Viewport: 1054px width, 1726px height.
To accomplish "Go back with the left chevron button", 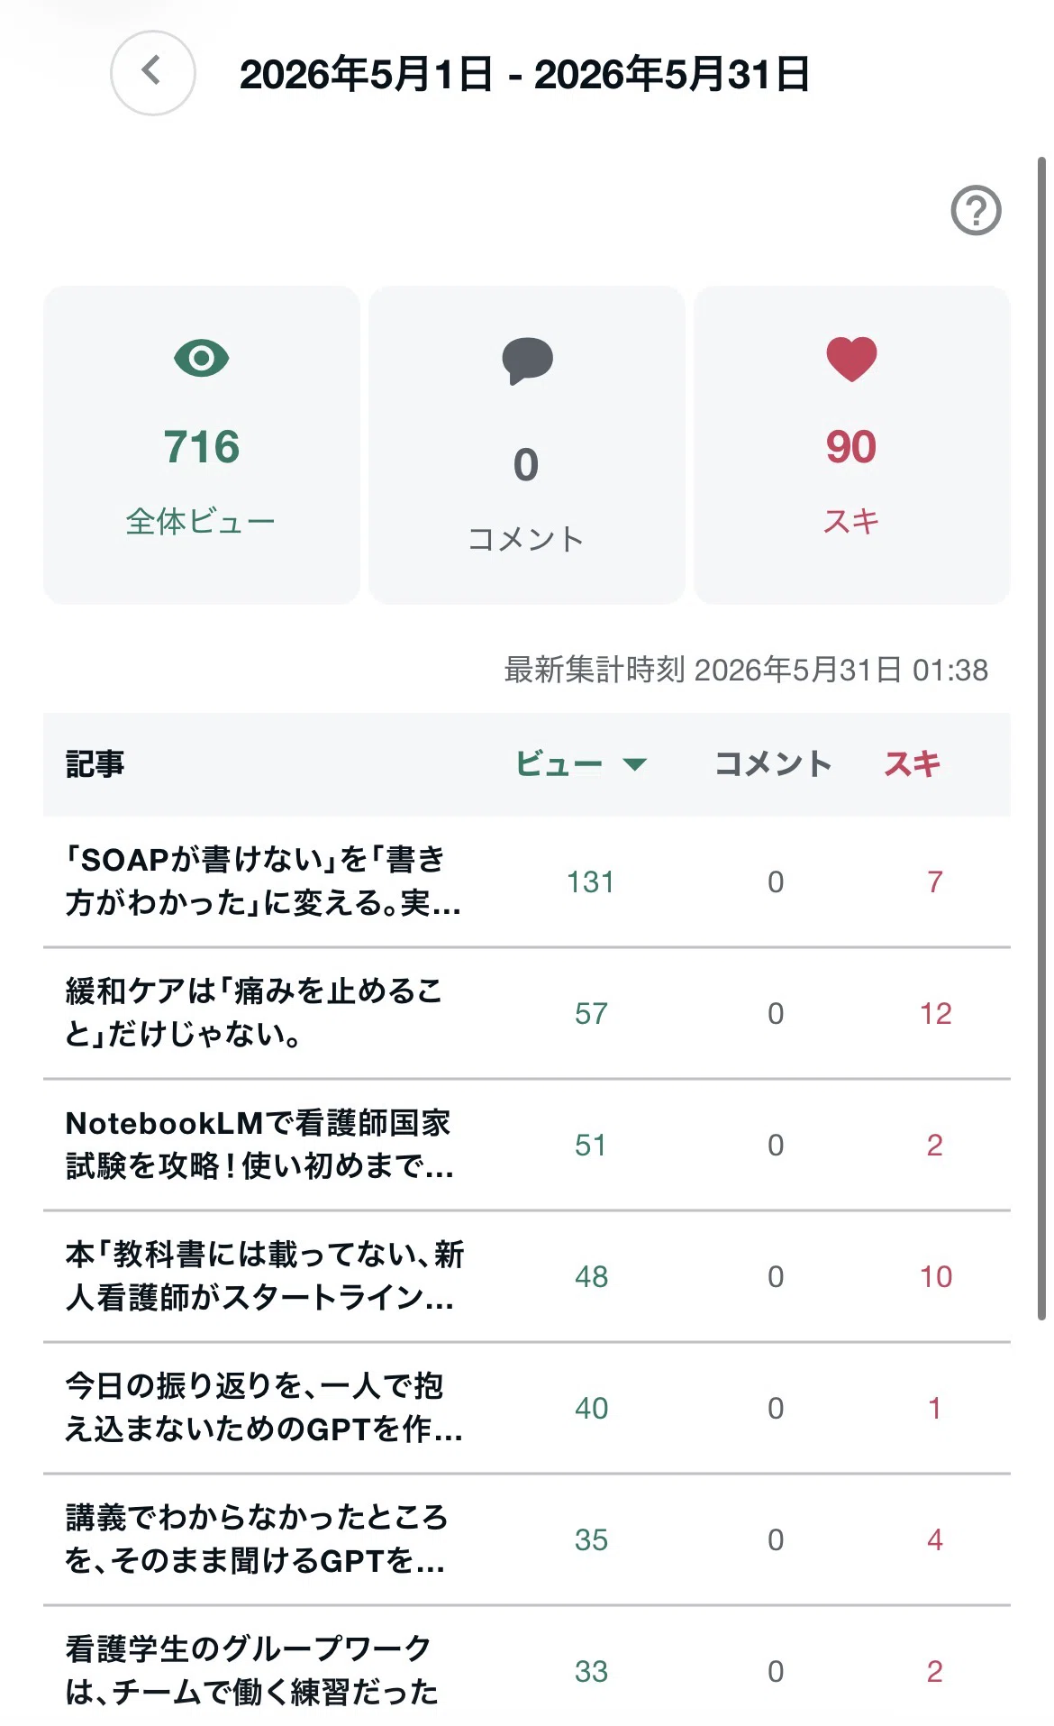I will [152, 73].
